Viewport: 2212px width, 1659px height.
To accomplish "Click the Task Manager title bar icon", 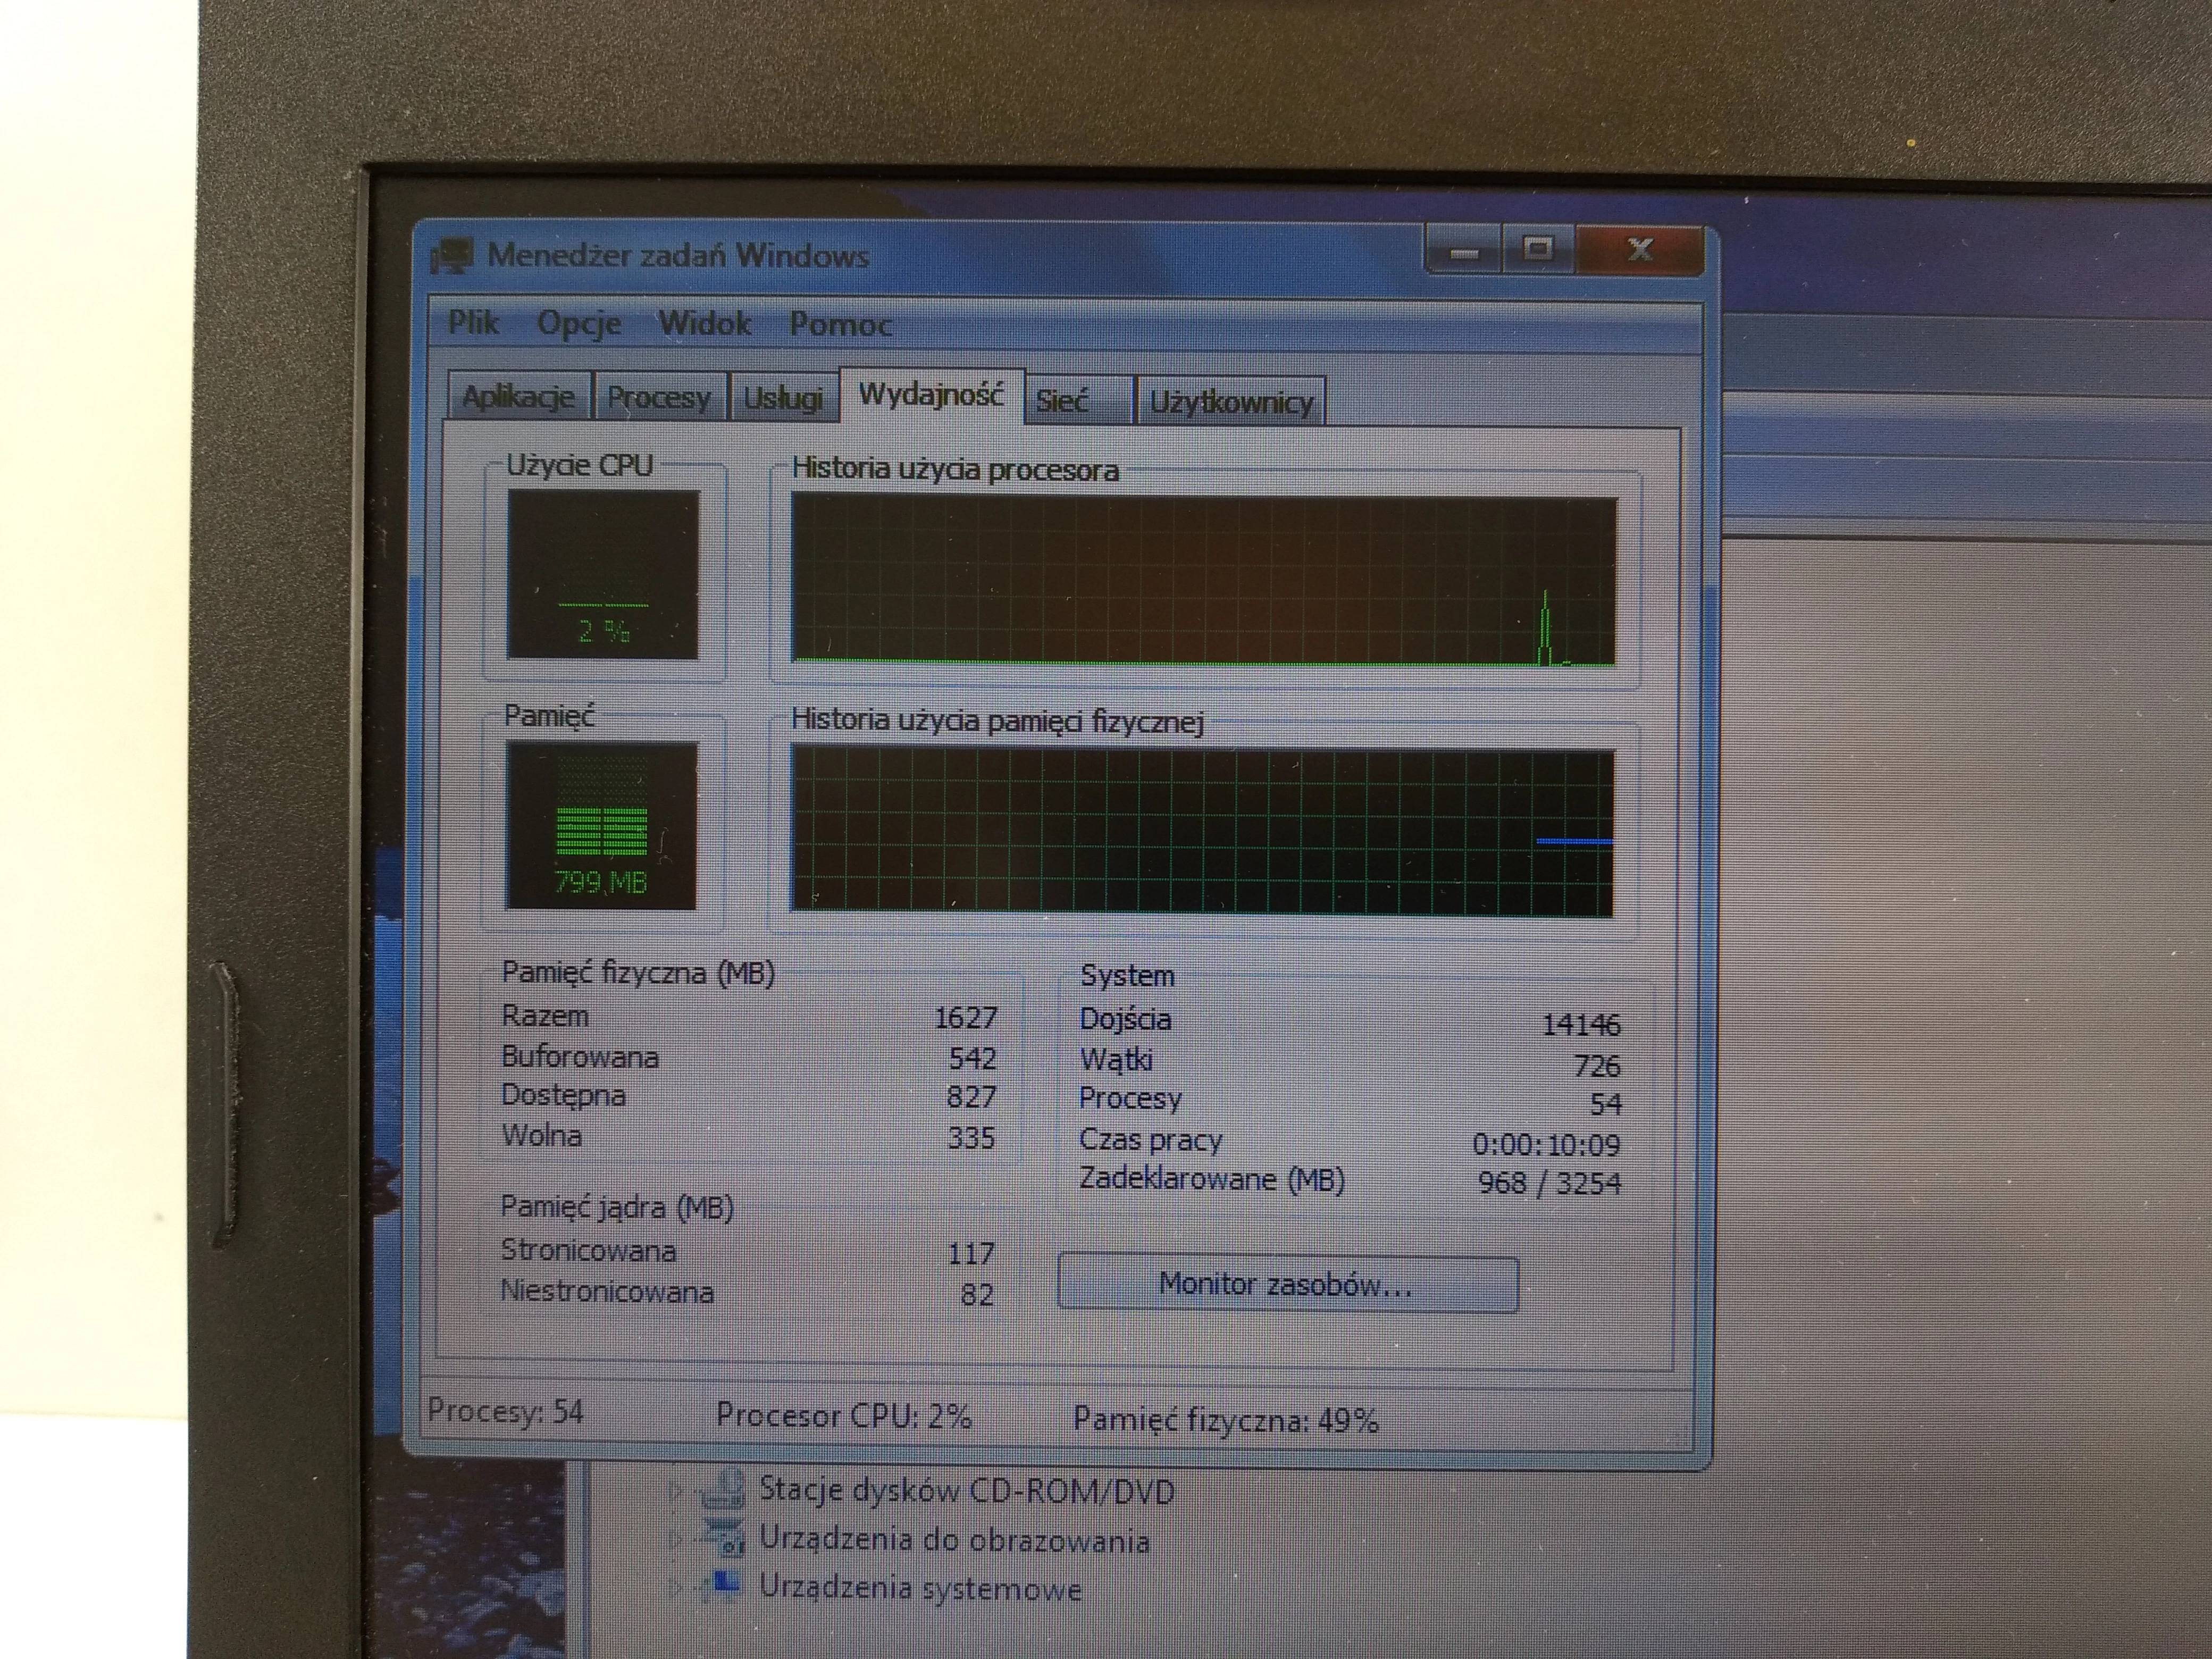I will (x=451, y=256).
